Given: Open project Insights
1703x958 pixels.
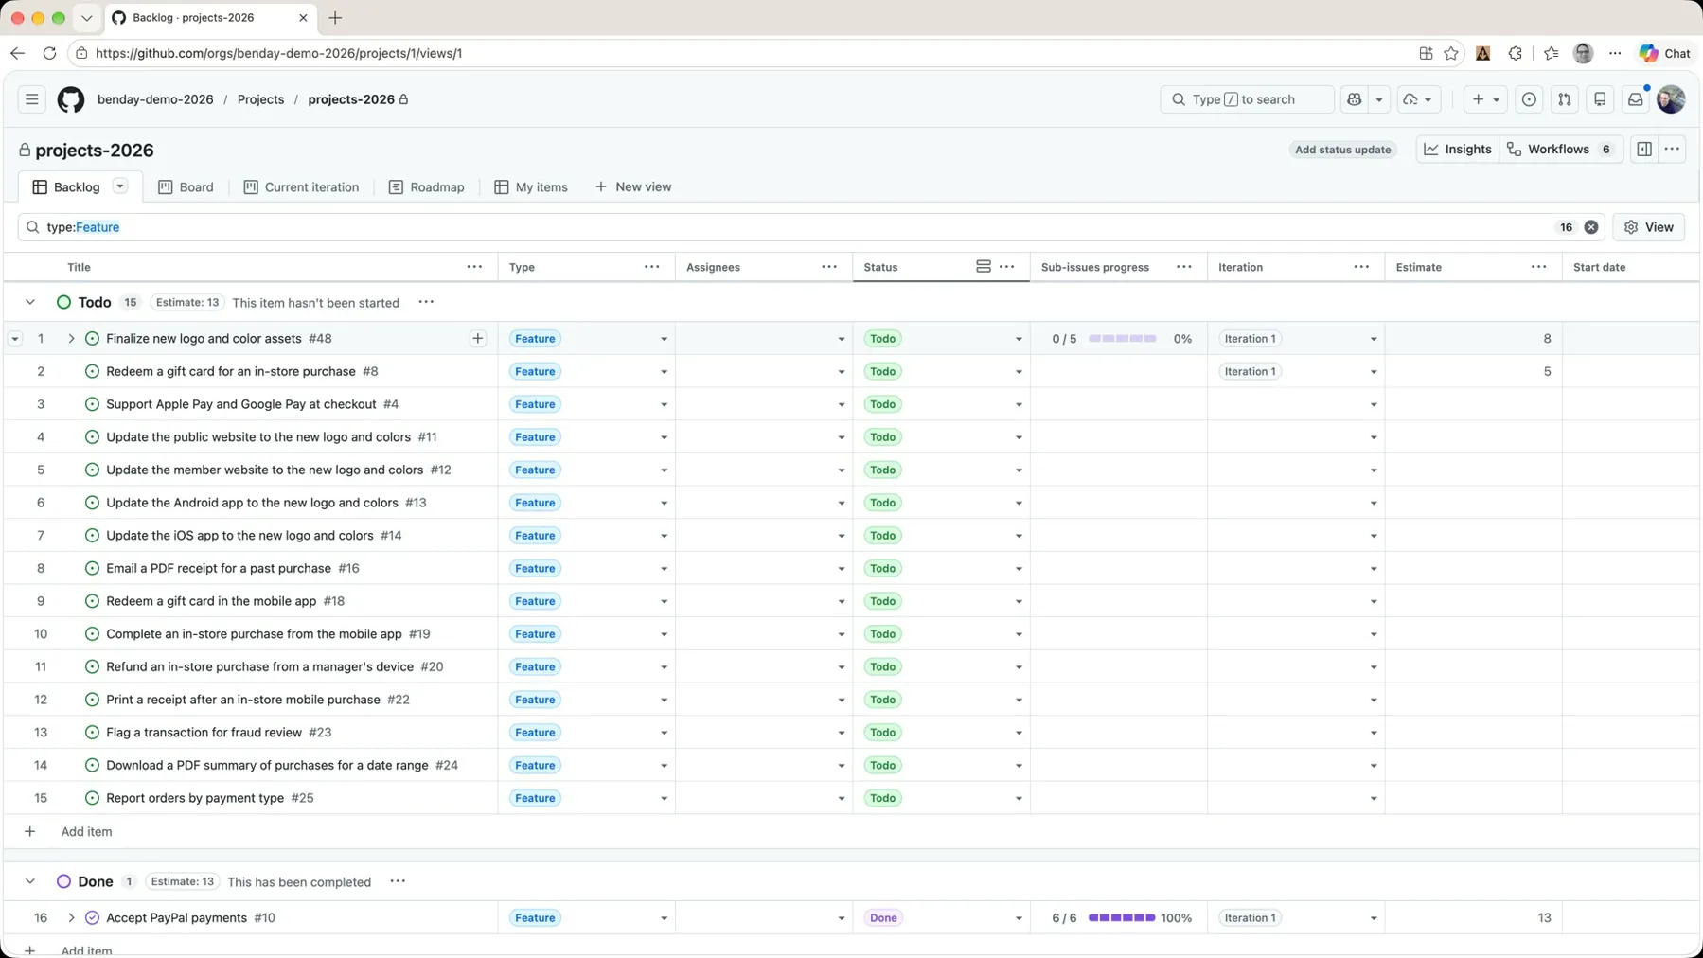Looking at the screenshot, I should tap(1459, 150).
